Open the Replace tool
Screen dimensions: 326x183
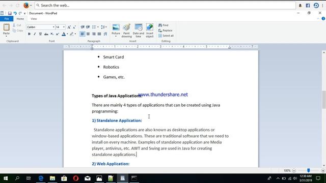coord(165,30)
